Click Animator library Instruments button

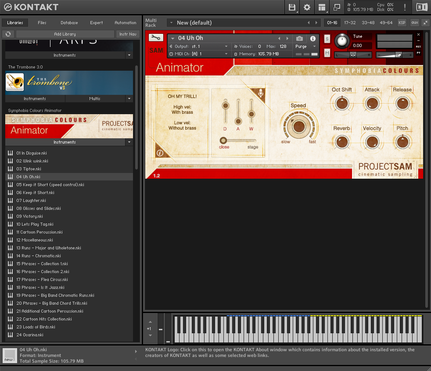point(65,142)
